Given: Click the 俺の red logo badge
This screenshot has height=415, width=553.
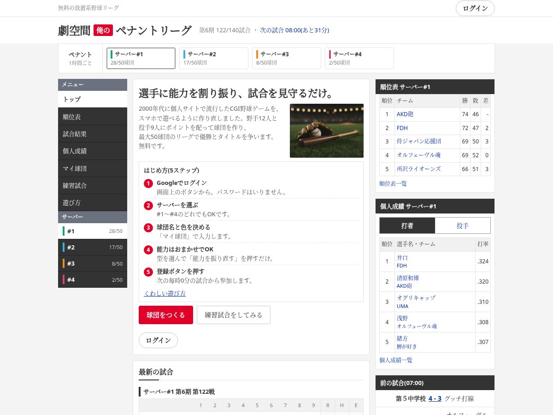Looking at the screenshot, I should pyautogui.click(x=103, y=30).
